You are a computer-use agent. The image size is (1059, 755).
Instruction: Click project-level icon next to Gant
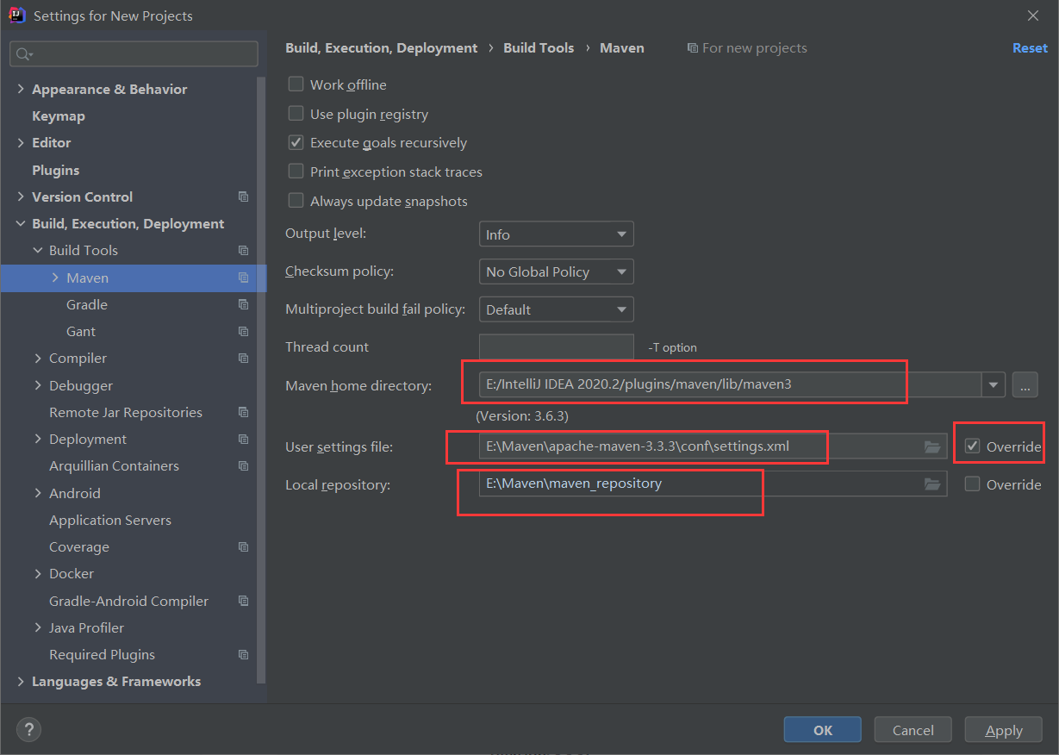point(243,331)
